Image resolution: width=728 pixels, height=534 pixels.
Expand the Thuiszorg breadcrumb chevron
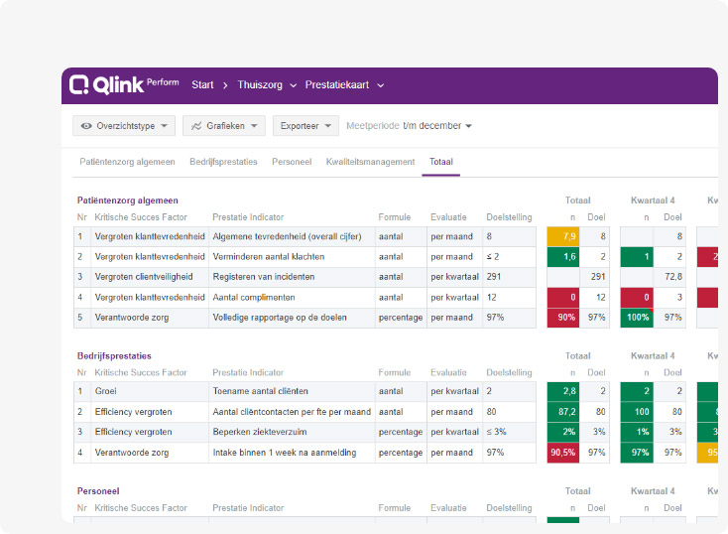[x=294, y=85]
